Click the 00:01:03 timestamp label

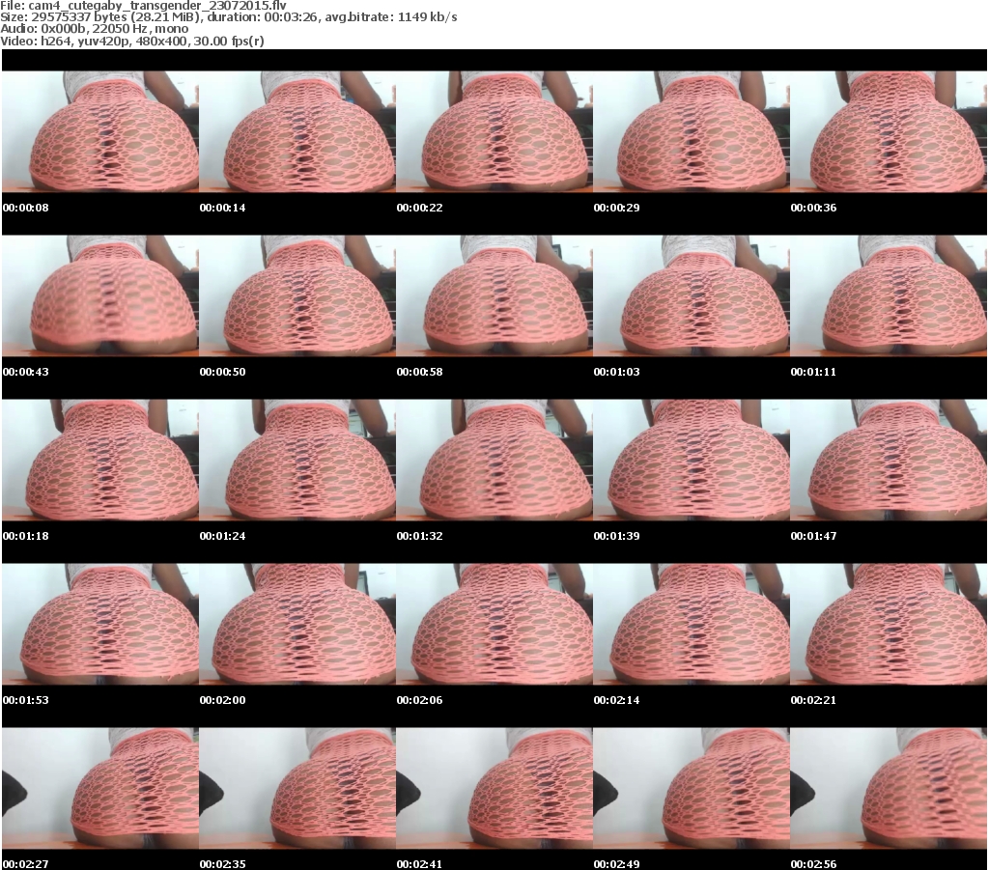(617, 372)
